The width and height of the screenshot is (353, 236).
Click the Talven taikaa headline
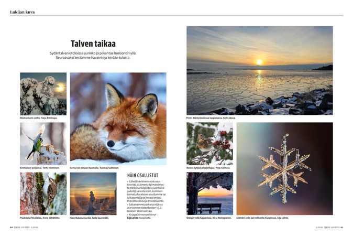click(x=93, y=44)
